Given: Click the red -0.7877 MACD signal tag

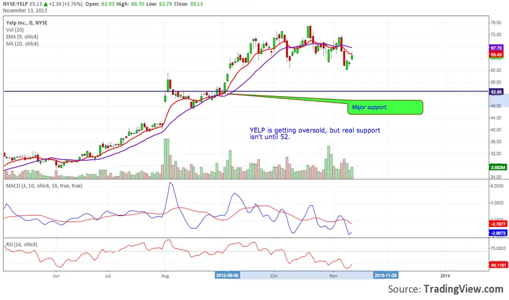Looking at the screenshot, I should coord(498,224).
